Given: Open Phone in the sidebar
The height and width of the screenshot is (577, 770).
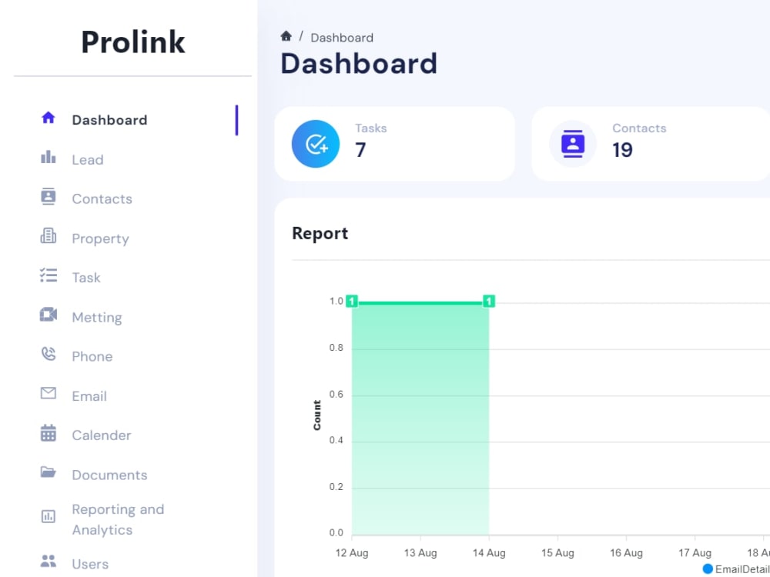Looking at the screenshot, I should click(x=92, y=357).
